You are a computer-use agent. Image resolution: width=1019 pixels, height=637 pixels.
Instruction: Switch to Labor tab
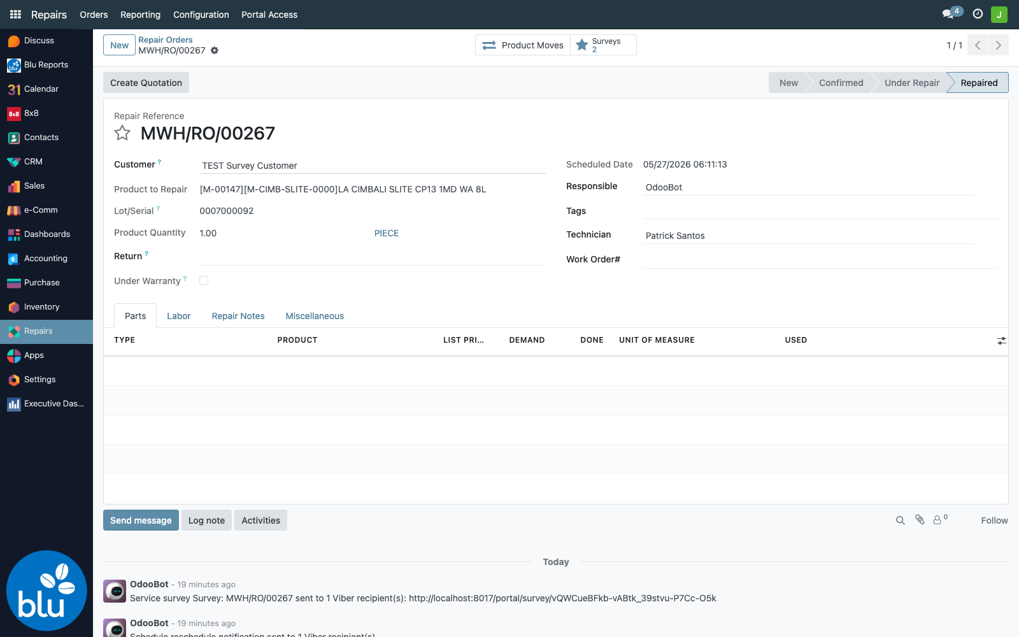pos(178,316)
